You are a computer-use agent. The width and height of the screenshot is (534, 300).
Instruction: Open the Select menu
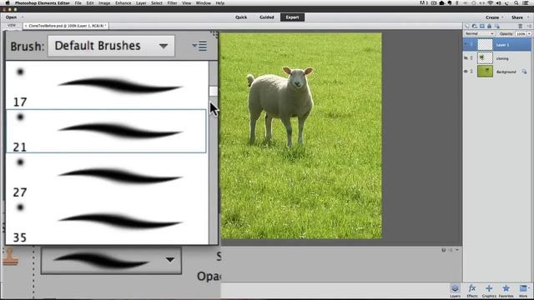pos(157,3)
